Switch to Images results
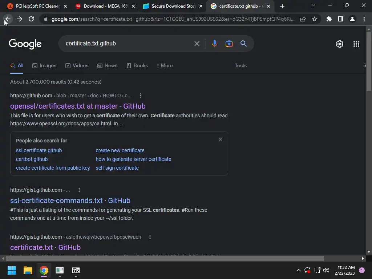This screenshot has width=372, height=279. [44, 66]
